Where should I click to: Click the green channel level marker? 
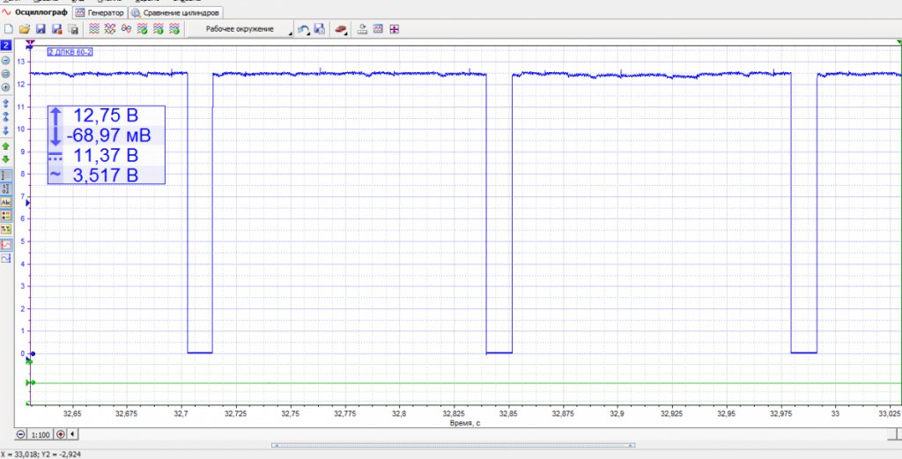point(30,382)
